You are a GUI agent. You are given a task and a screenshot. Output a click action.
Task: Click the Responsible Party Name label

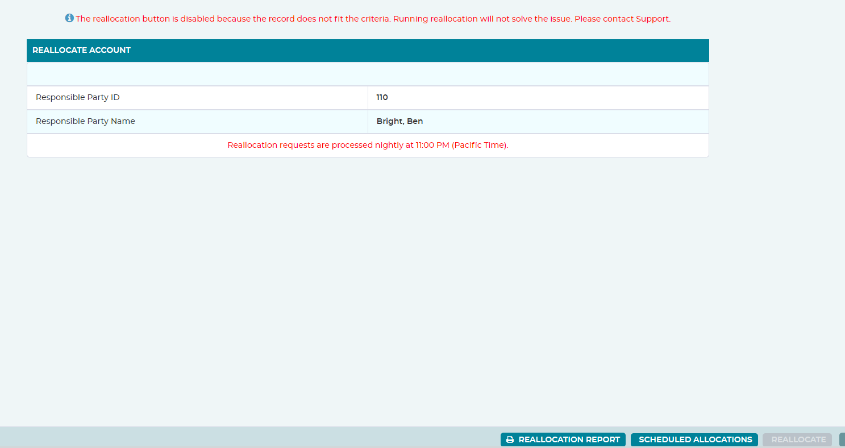[x=85, y=121]
